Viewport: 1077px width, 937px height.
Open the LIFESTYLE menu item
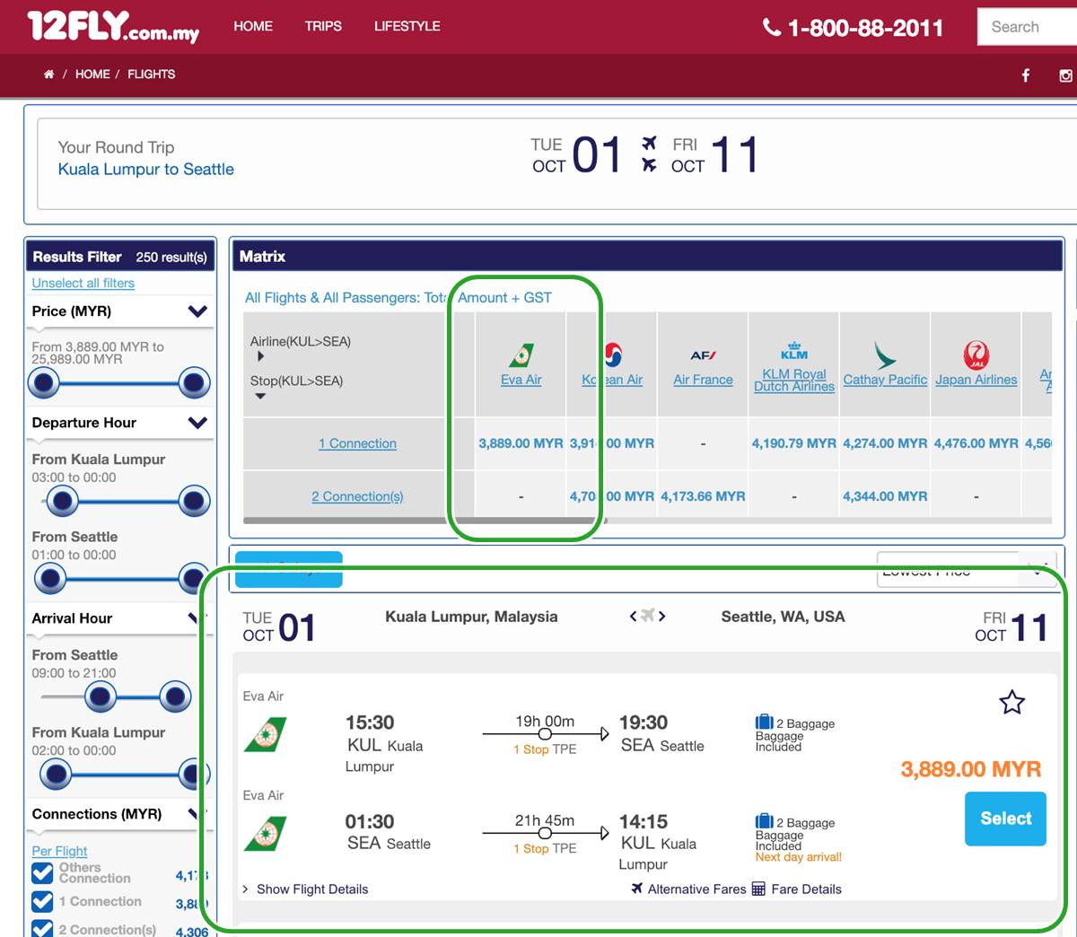pos(407,26)
